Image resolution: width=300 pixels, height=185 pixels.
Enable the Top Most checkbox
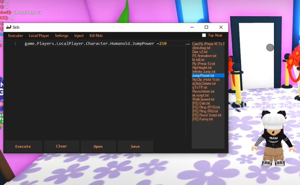[204, 35]
